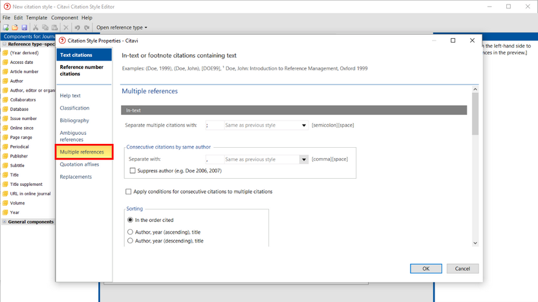Click the Page range component icon

click(x=5, y=137)
